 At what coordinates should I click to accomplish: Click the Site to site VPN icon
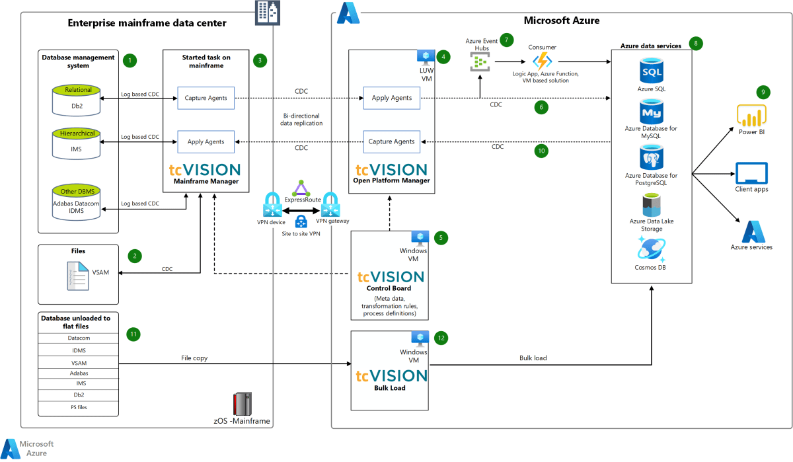pyautogui.click(x=301, y=221)
